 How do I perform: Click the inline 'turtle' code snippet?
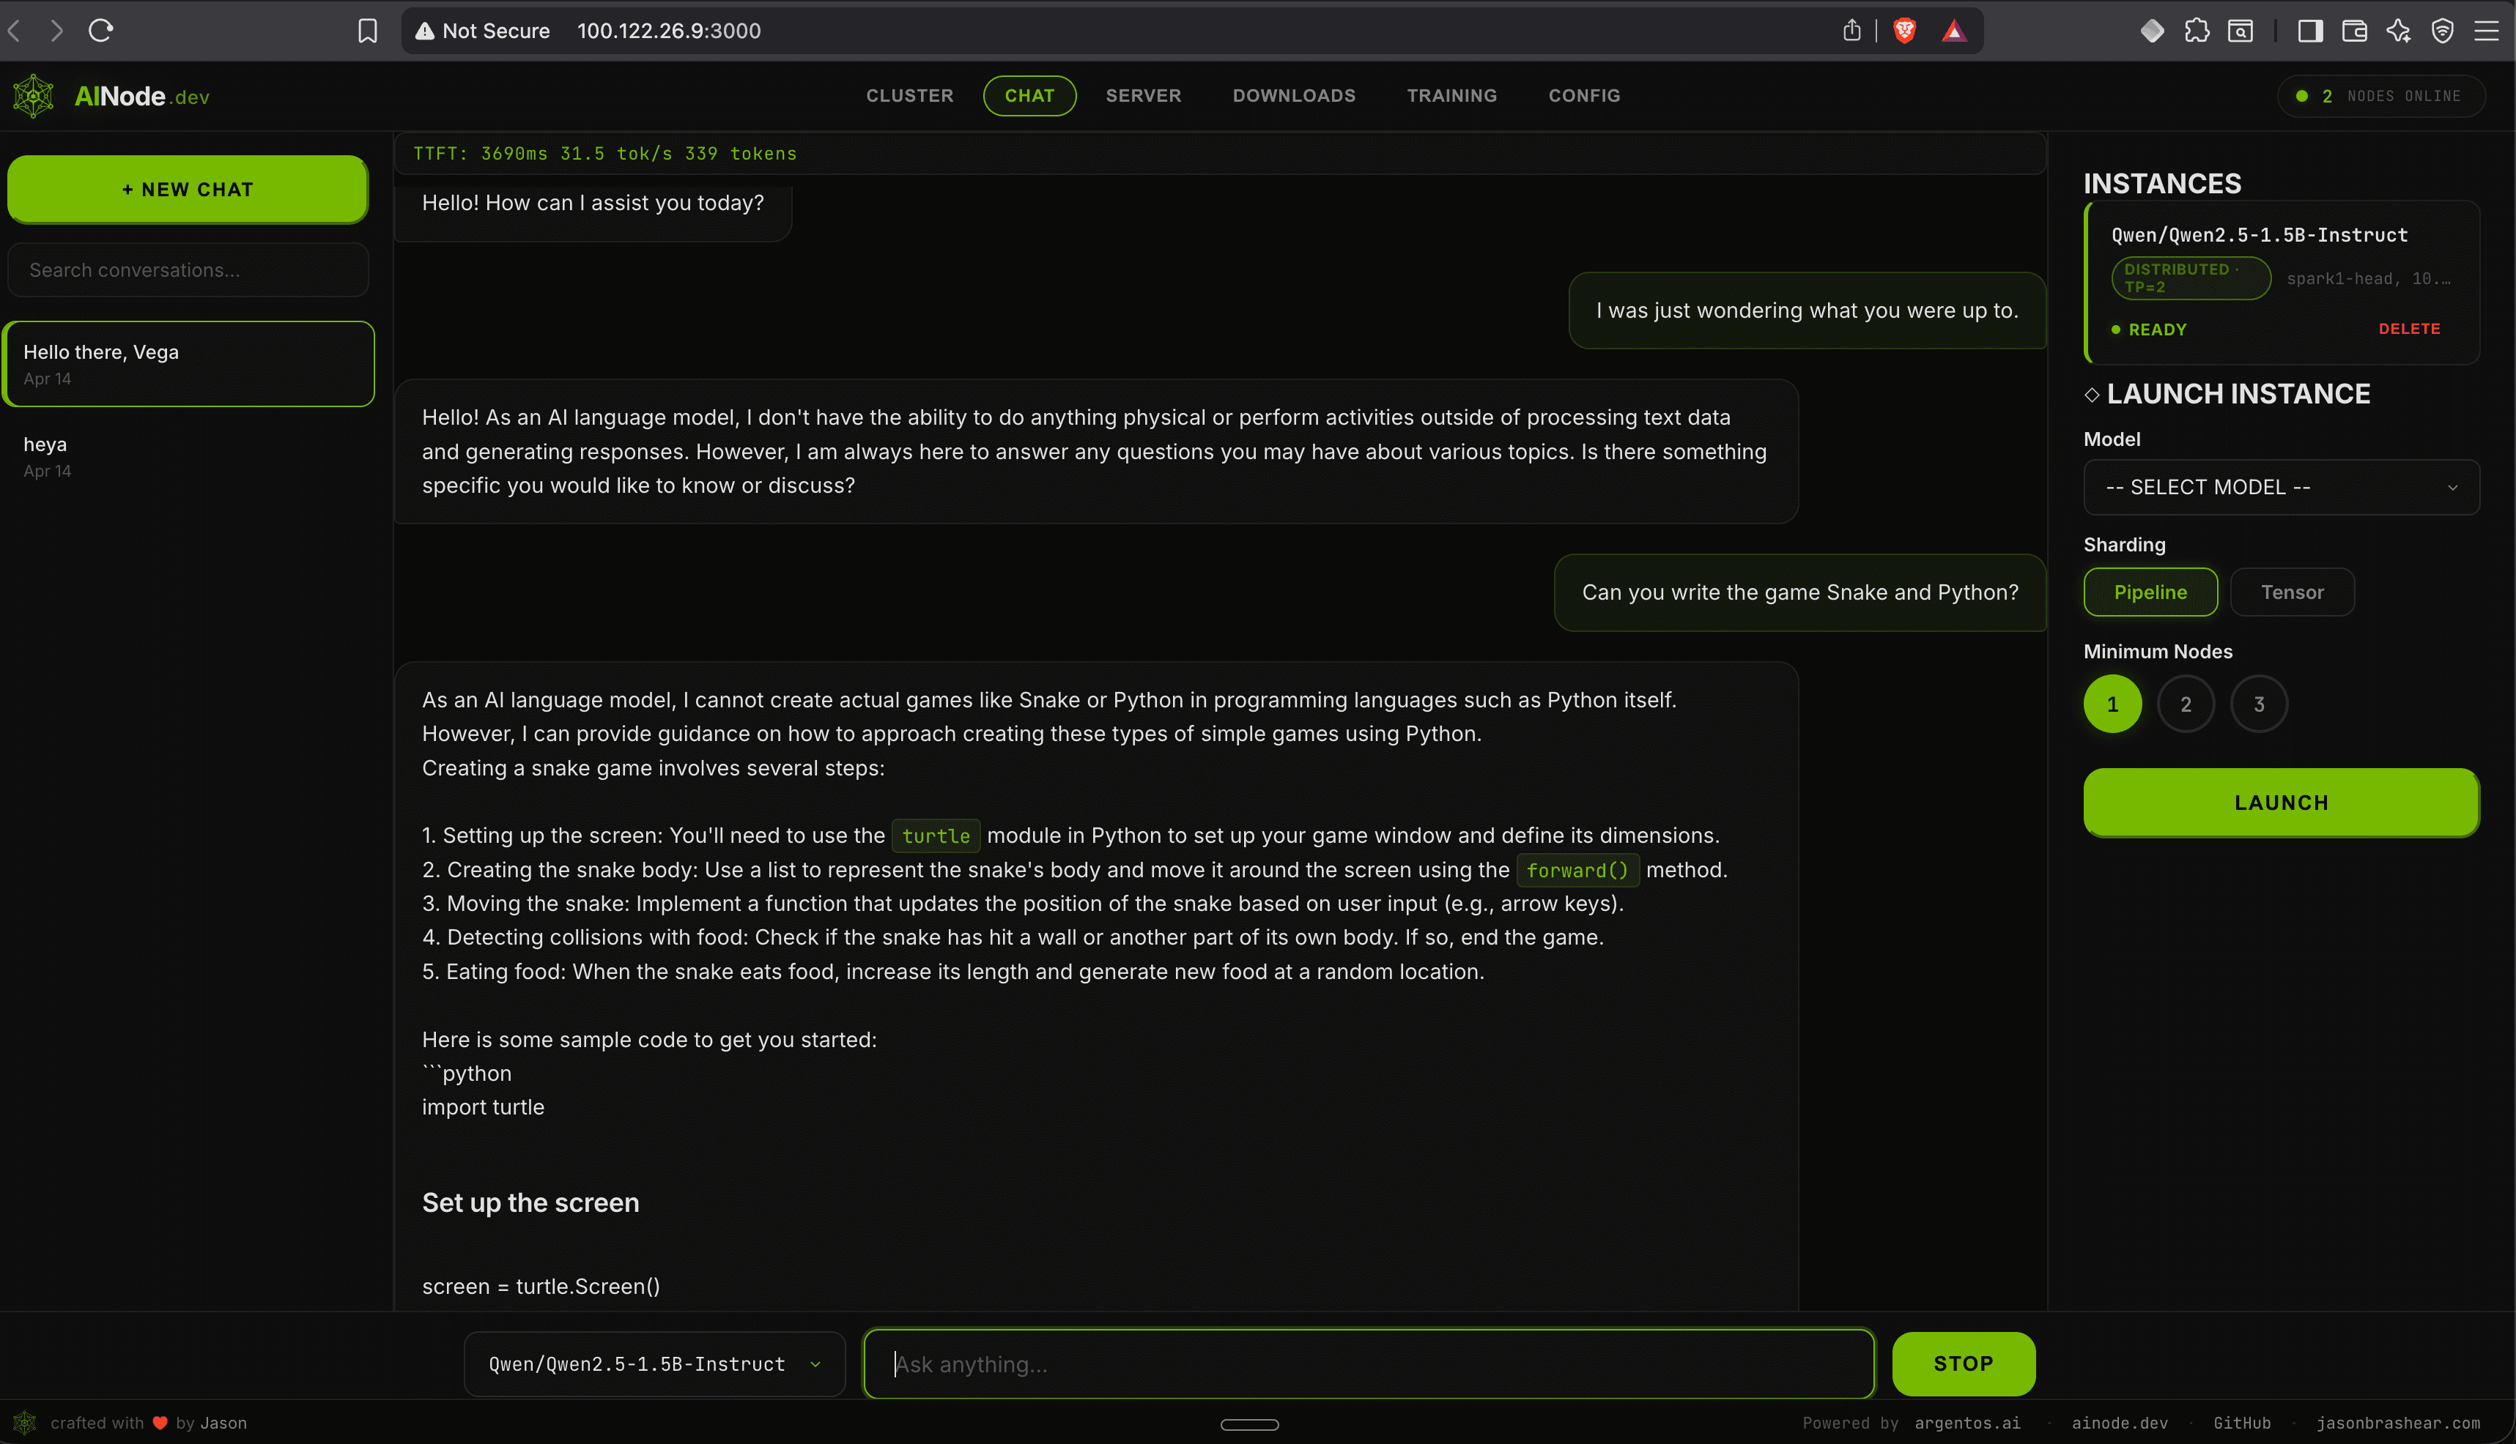[936, 836]
